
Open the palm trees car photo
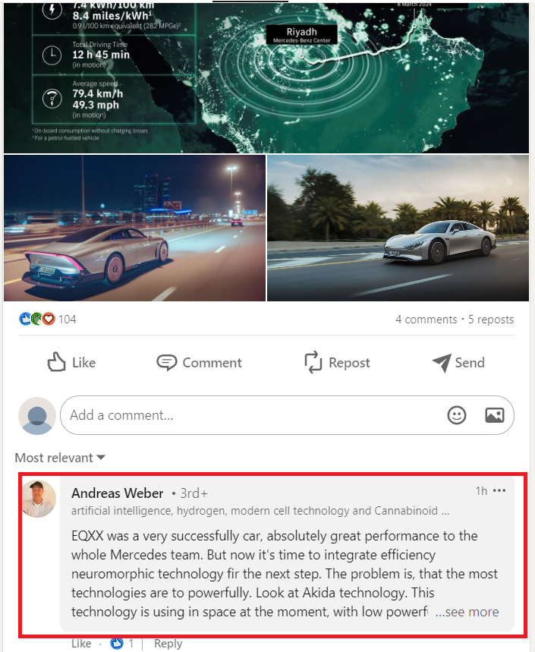pos(398,228)
